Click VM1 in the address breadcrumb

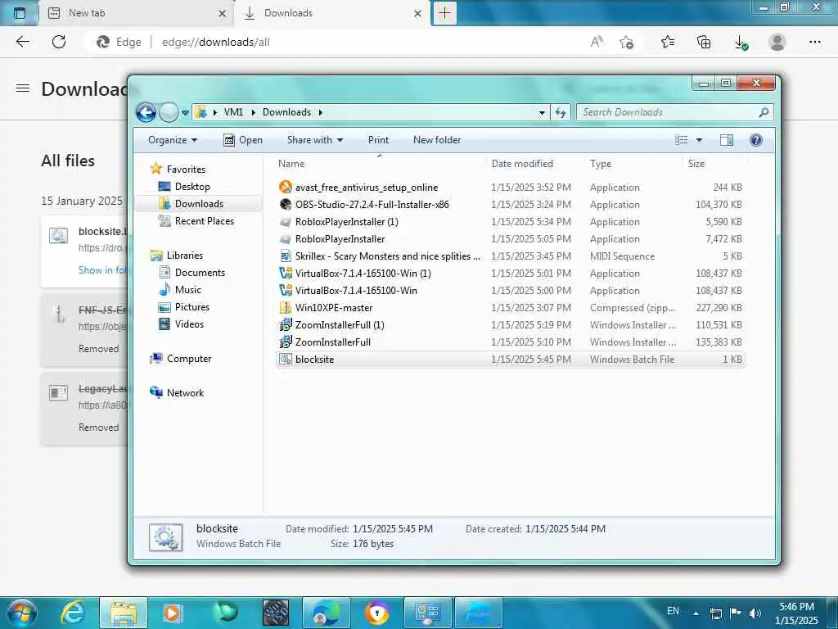233,112
